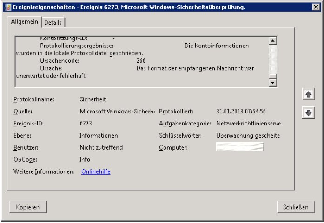324x223 pixels.
Task: Click the description scrollbar down arrow
Action: 273,82
